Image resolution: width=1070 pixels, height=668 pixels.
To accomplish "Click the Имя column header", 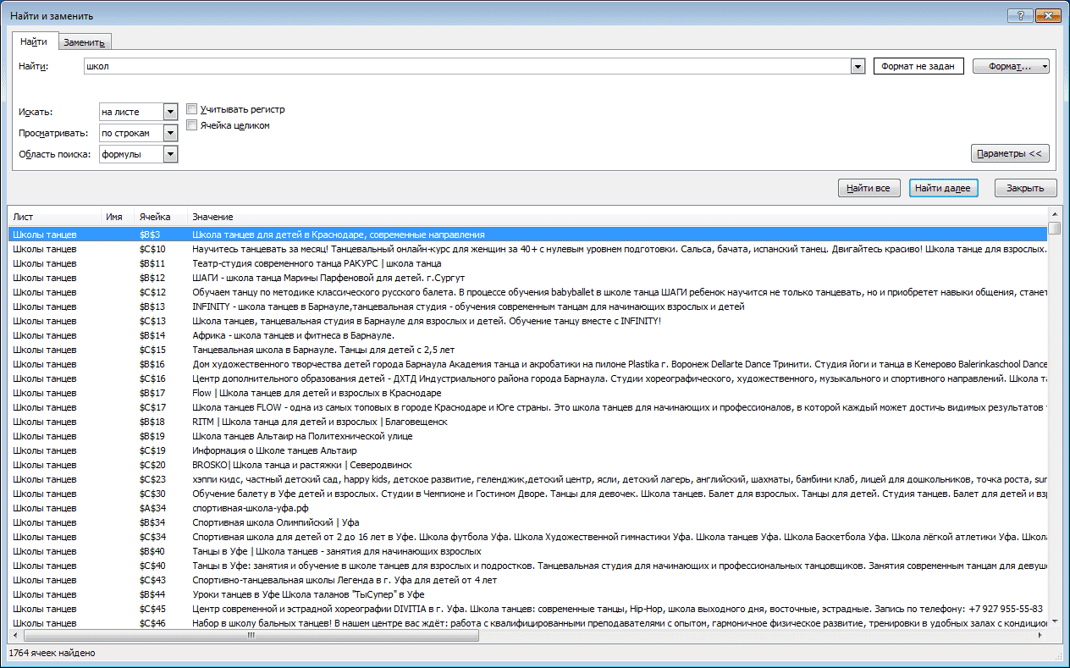I will [118, 218].
